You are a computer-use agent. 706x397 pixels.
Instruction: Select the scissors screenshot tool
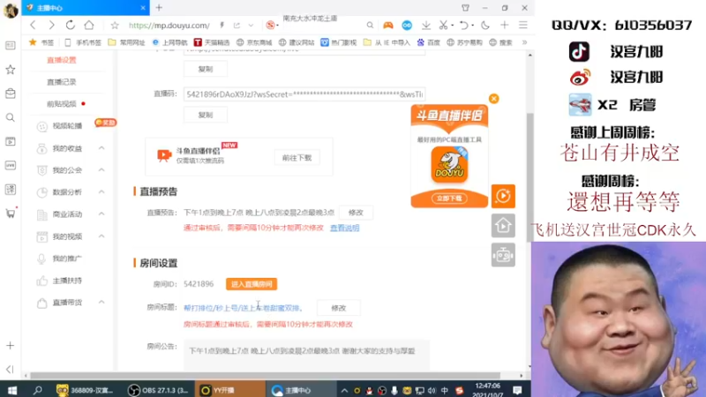[444, 26]
